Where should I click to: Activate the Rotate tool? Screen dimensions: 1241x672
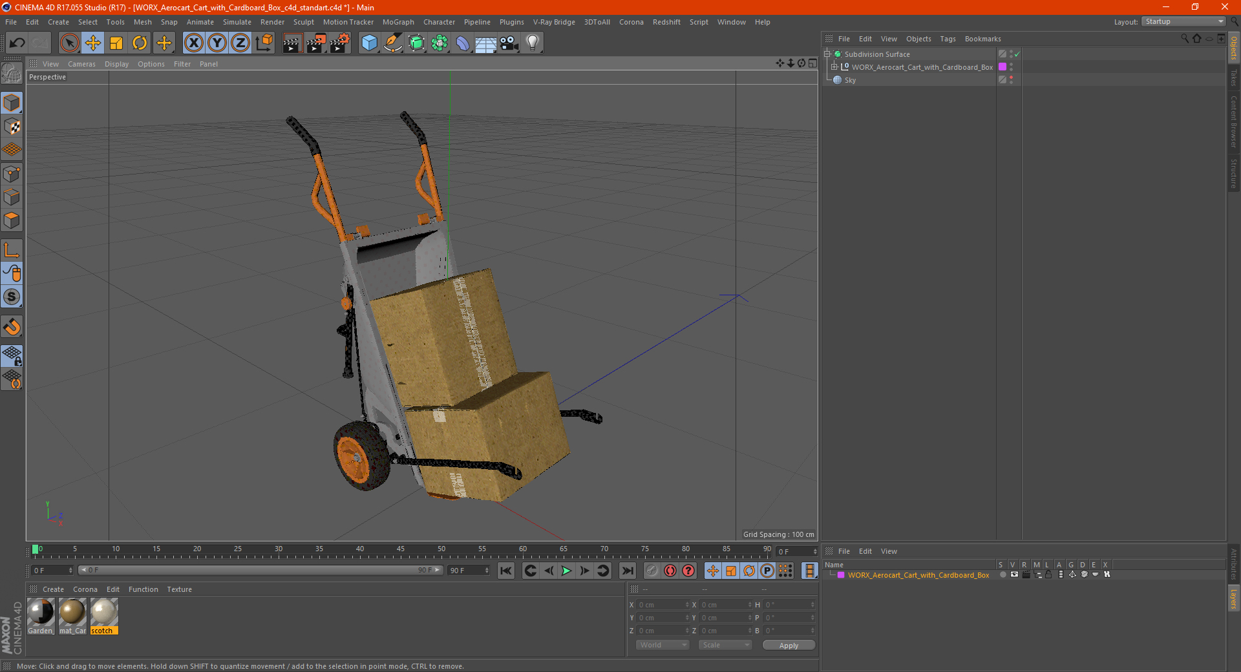point(140,43)
